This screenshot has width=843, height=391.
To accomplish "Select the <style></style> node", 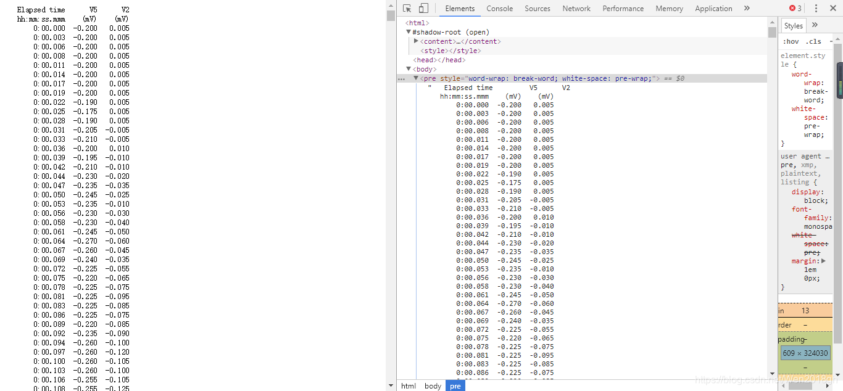I will (x=450, y=51).
